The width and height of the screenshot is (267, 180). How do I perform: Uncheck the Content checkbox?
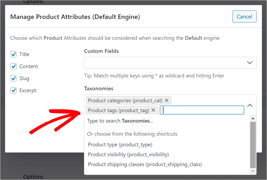click(13, 66)
